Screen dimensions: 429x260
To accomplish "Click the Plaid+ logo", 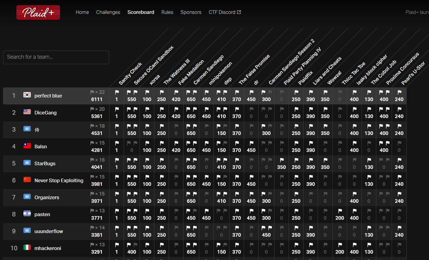I will tap(38, 12).
